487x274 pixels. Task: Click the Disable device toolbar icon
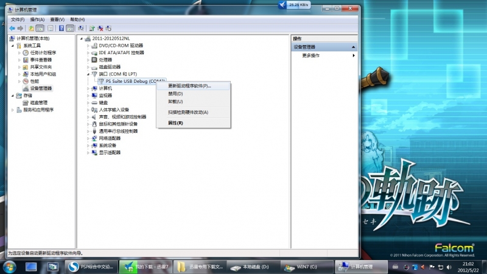click(x=108, y=28)
